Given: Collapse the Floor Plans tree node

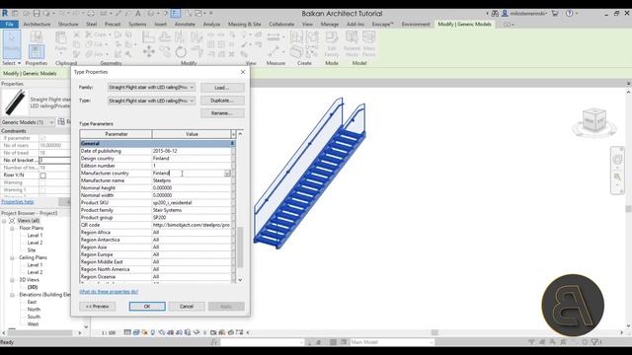Looking at the screenshot, I should [12, 228].
